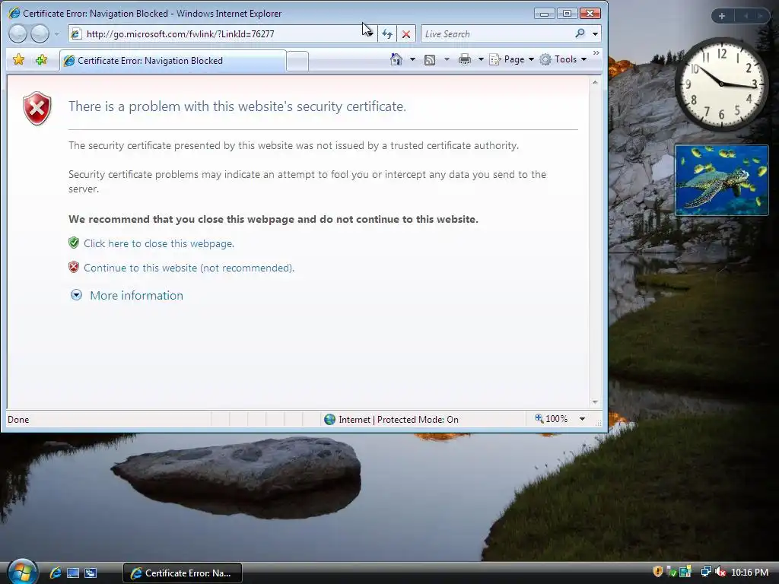Open the Feeds dropdown arrow

[x=447, y=59]
